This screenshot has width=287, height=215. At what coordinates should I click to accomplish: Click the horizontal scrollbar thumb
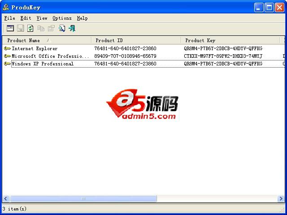[83, 198]
